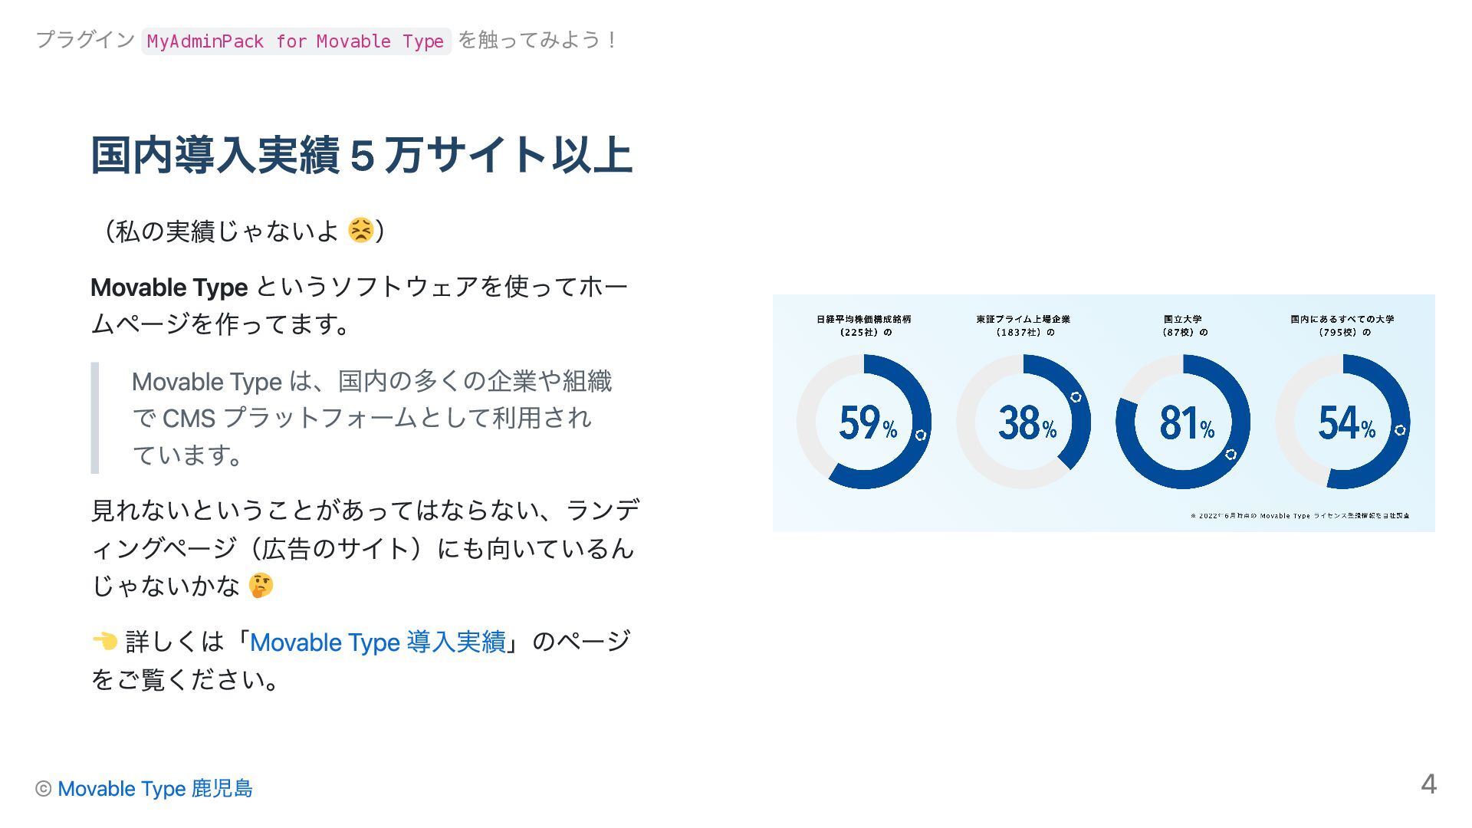The image size is (1472, 828).
Task: Click the tired face emoji
Action: 360,230
